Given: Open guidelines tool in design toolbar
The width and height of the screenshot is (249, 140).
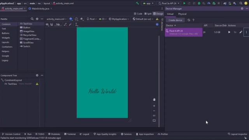Looking at the screenshot, I should pos(76,24).
